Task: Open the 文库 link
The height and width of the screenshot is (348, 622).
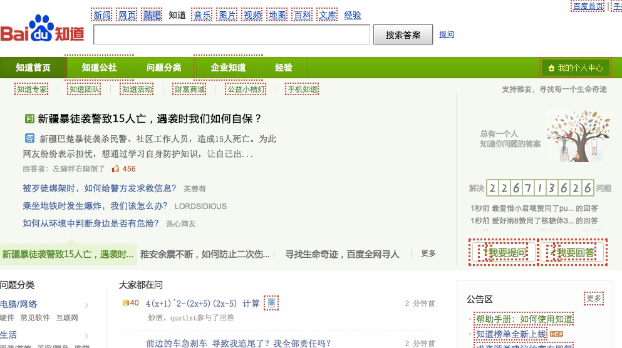Action: pos(328,15)
